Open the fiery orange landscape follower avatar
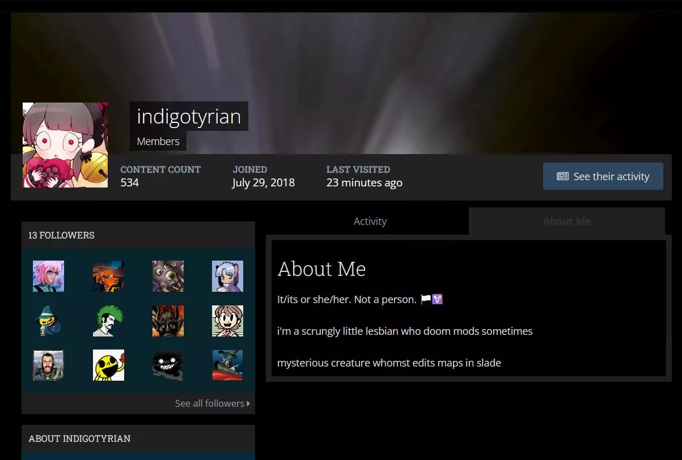The width and height of the screenshot is (682, 460). pos(108,276)
